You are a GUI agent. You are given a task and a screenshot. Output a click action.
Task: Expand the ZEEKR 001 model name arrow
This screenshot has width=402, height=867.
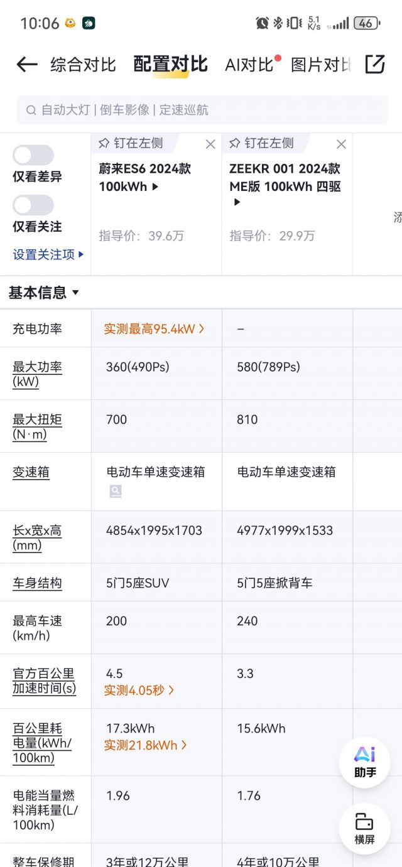pyautogui.click(x=237, y=202)
